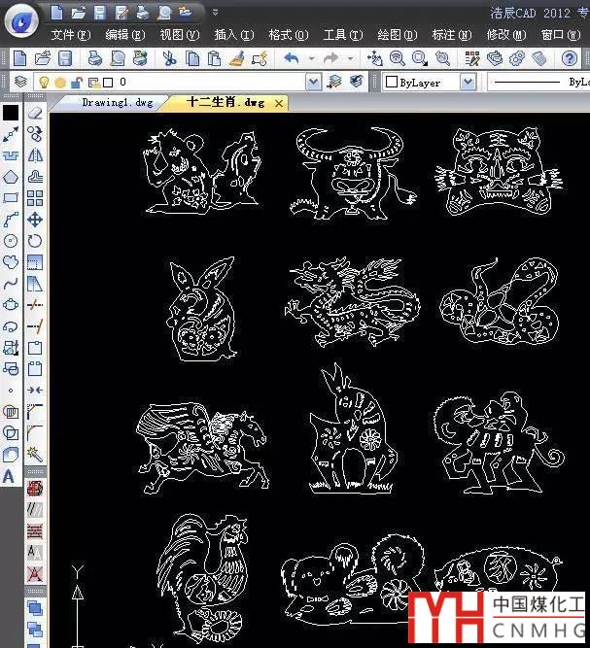Click the ByLayer color swatch square
The image size is (590, 648).
[391, 83]
